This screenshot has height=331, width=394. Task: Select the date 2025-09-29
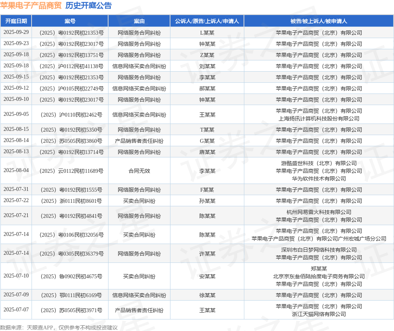click(x=16, y=32)
